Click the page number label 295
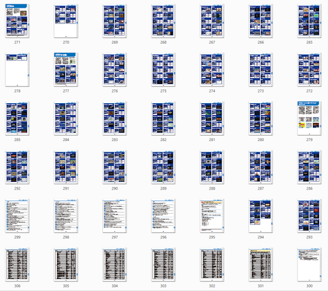Viewport: 328px width, 291px height. pos(212,237)
